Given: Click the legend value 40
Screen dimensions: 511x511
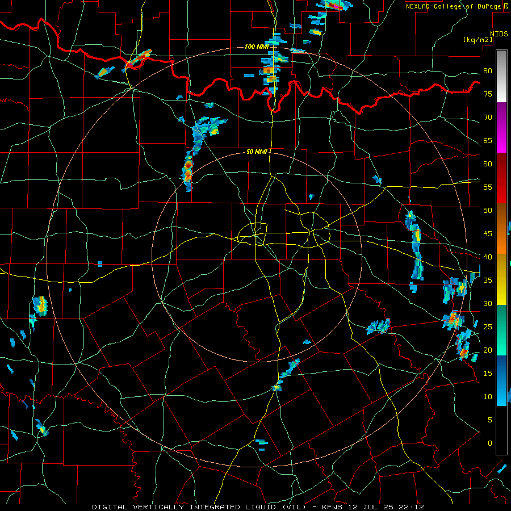Looking at the screenshot, I should click(x=488, y=257).
